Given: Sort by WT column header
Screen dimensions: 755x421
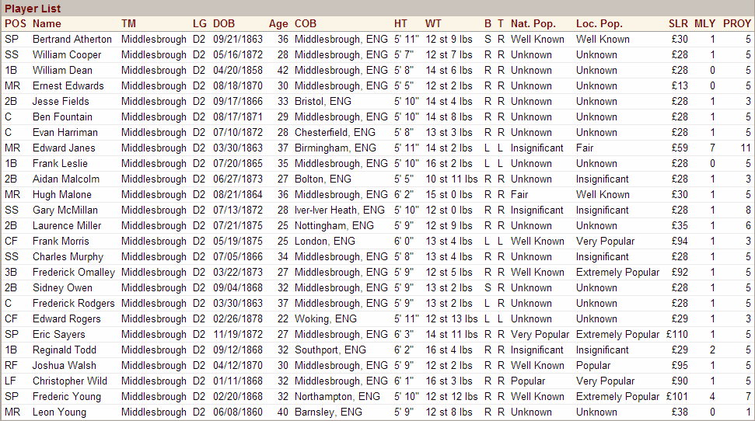Looking at the screenshot, I should (433, 23).
